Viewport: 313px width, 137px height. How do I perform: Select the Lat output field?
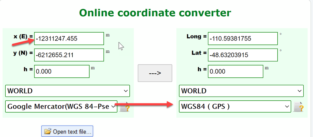tap(243, 55)
